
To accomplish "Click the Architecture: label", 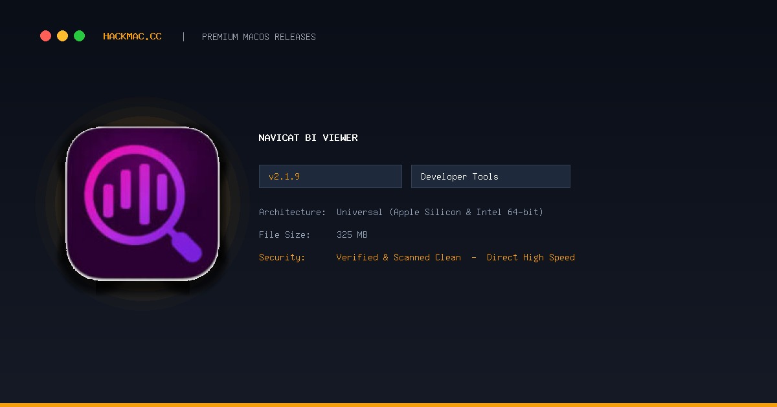I will click(x=293, y=212).
